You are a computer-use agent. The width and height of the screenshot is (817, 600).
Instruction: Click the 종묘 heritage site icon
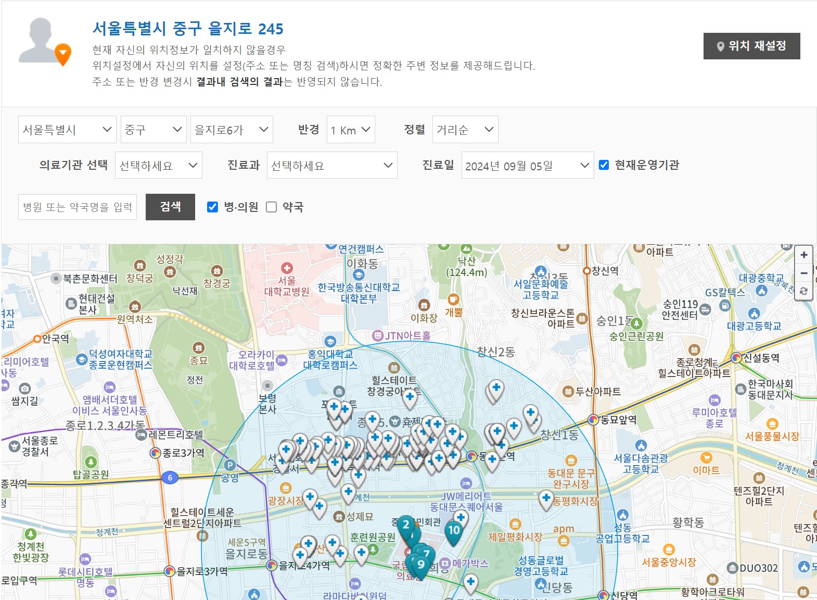(198, 348)
